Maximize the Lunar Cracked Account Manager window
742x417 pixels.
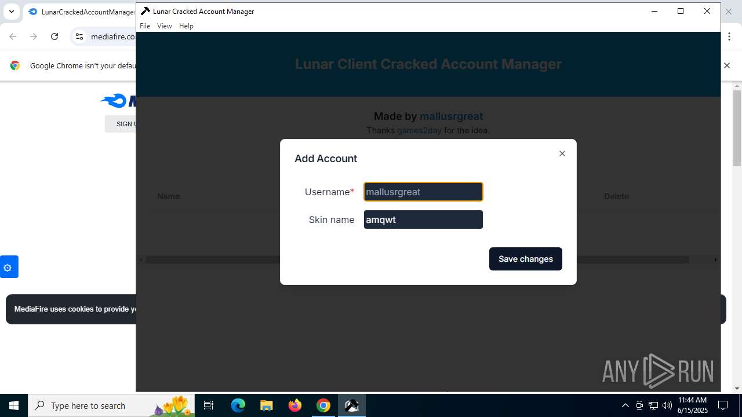pyautogui.click(x=681, y=11)
